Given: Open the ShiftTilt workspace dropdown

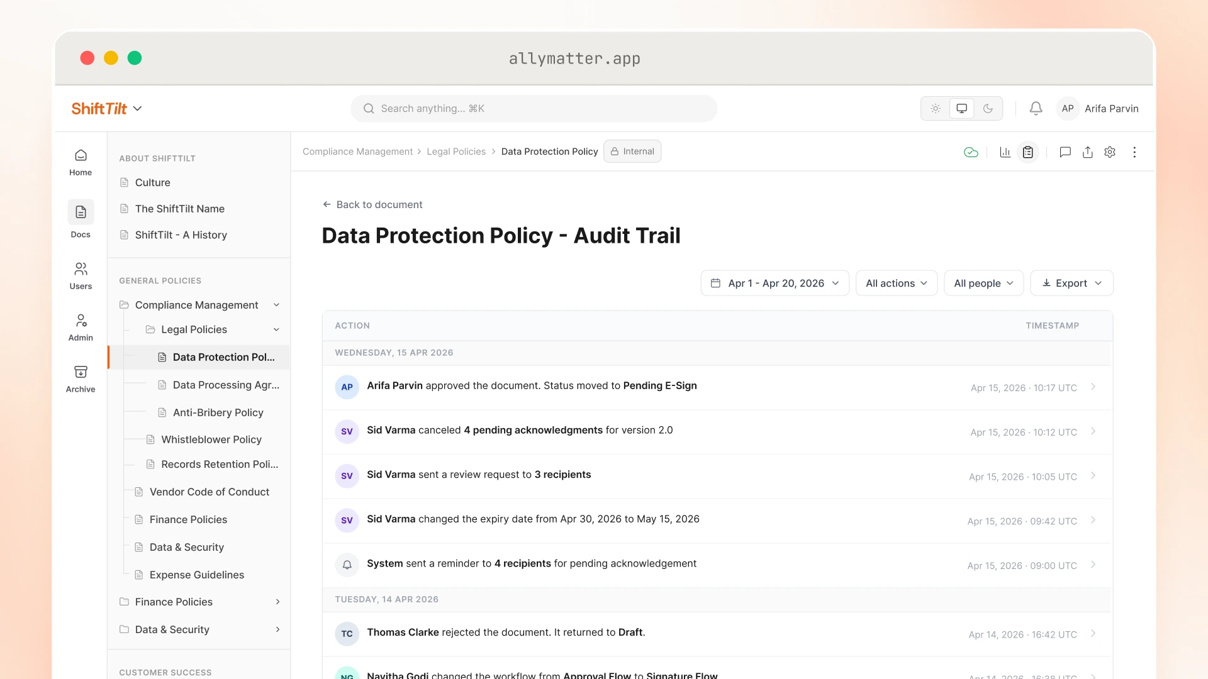Looking at the screenshot, I should coord(106,108).
